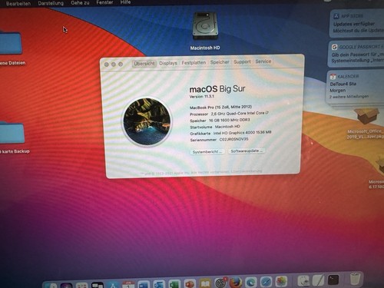This screenshot has width=384, height=288.
Task: Select the Service tab
Action: coord(263,61)
